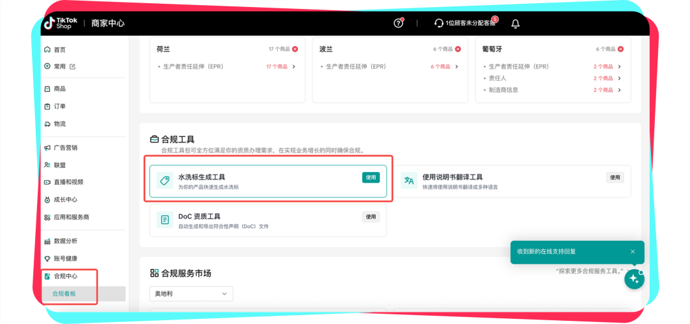This screenshot has height=324, width=690.
Task: Click the 首页 home icon
Action: (47, 50)
